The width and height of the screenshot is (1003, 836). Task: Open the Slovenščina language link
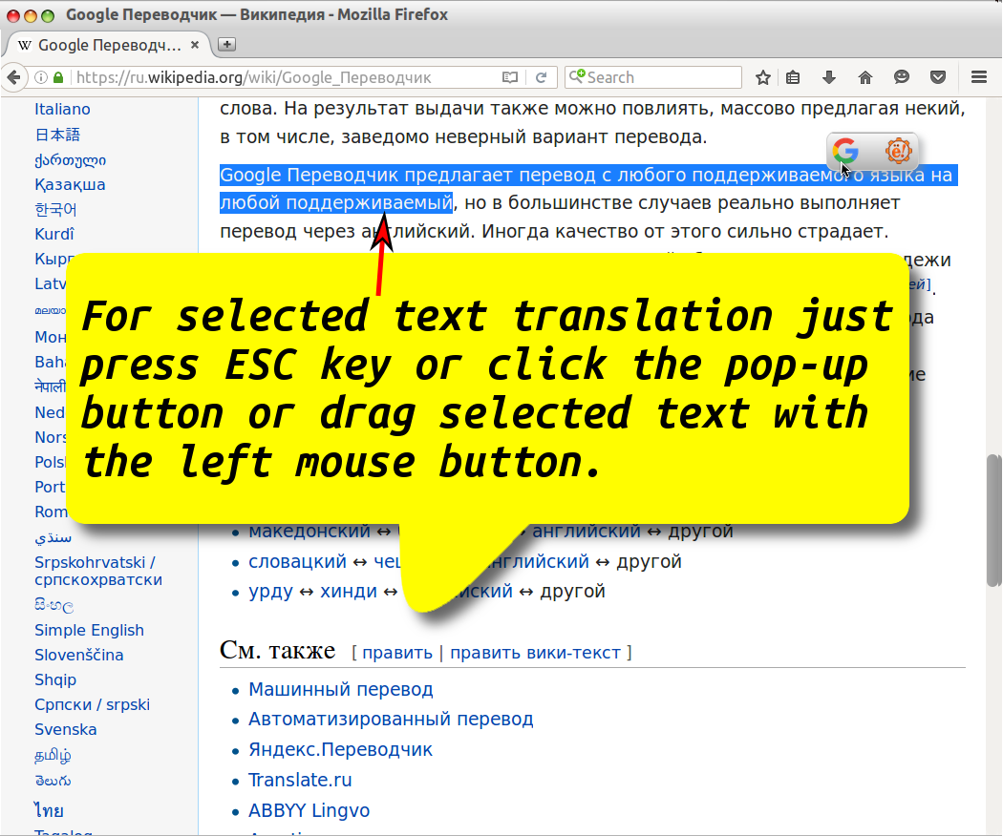[78, 655]
